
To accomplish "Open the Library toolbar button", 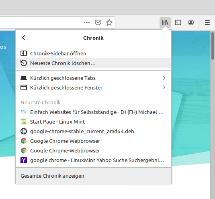I will [165, 22].
